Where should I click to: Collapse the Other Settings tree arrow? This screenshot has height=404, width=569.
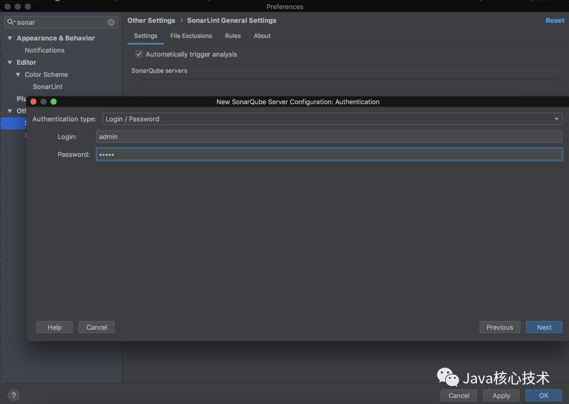click(x=10, y=111)
